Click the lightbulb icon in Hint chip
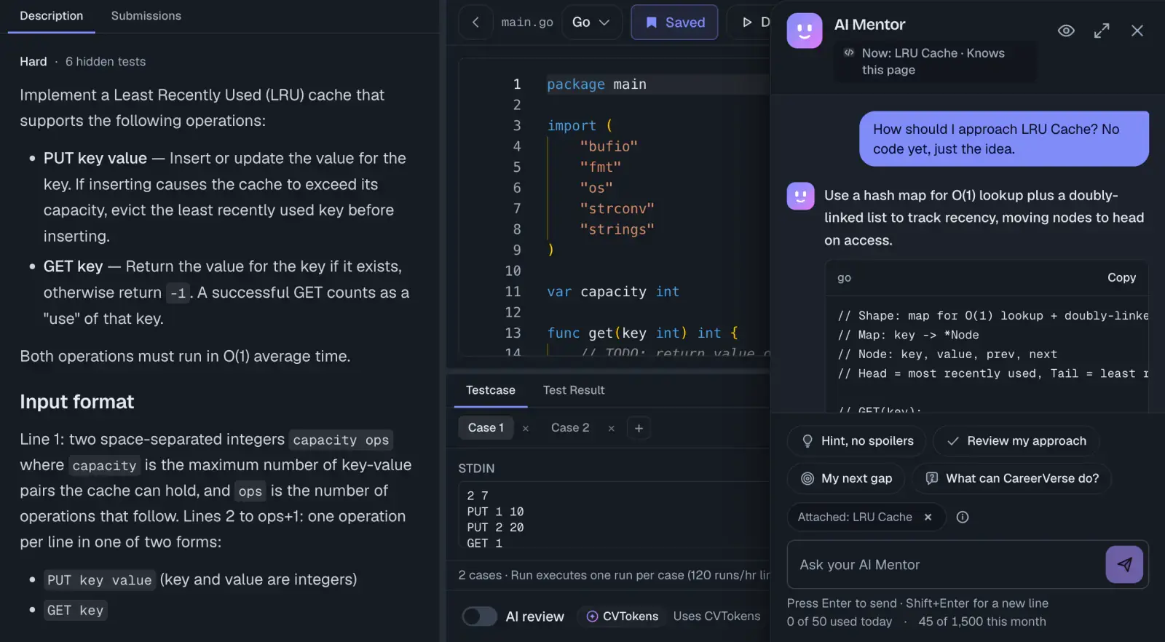 (807, 441)
